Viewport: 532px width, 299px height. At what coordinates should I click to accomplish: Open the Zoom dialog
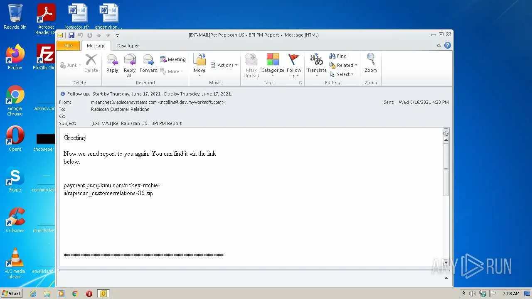tap(371, 64)
